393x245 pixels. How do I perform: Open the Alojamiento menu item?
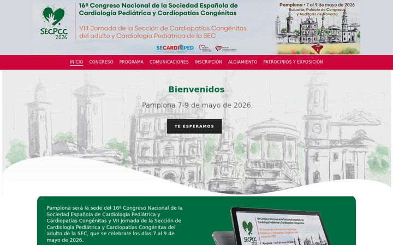(x=242, y=62)
